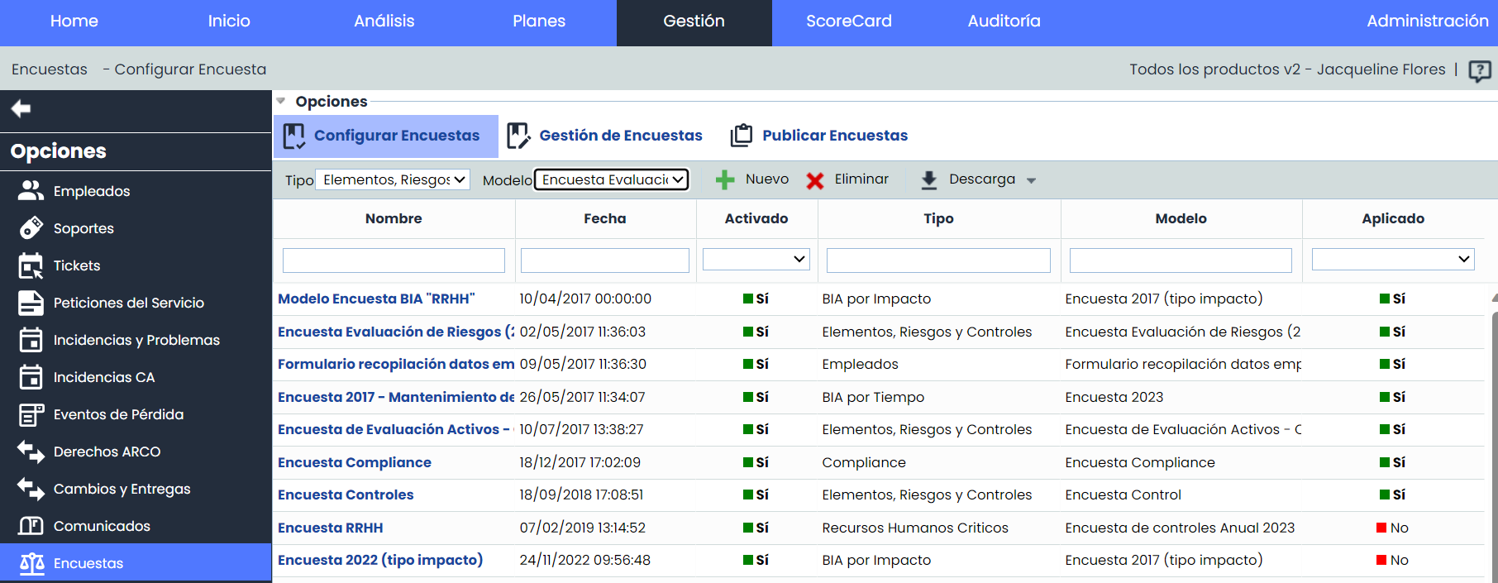
Task: Open the Encuesta Compliance link
Action: pyautogui.click(x=355, y=462)
